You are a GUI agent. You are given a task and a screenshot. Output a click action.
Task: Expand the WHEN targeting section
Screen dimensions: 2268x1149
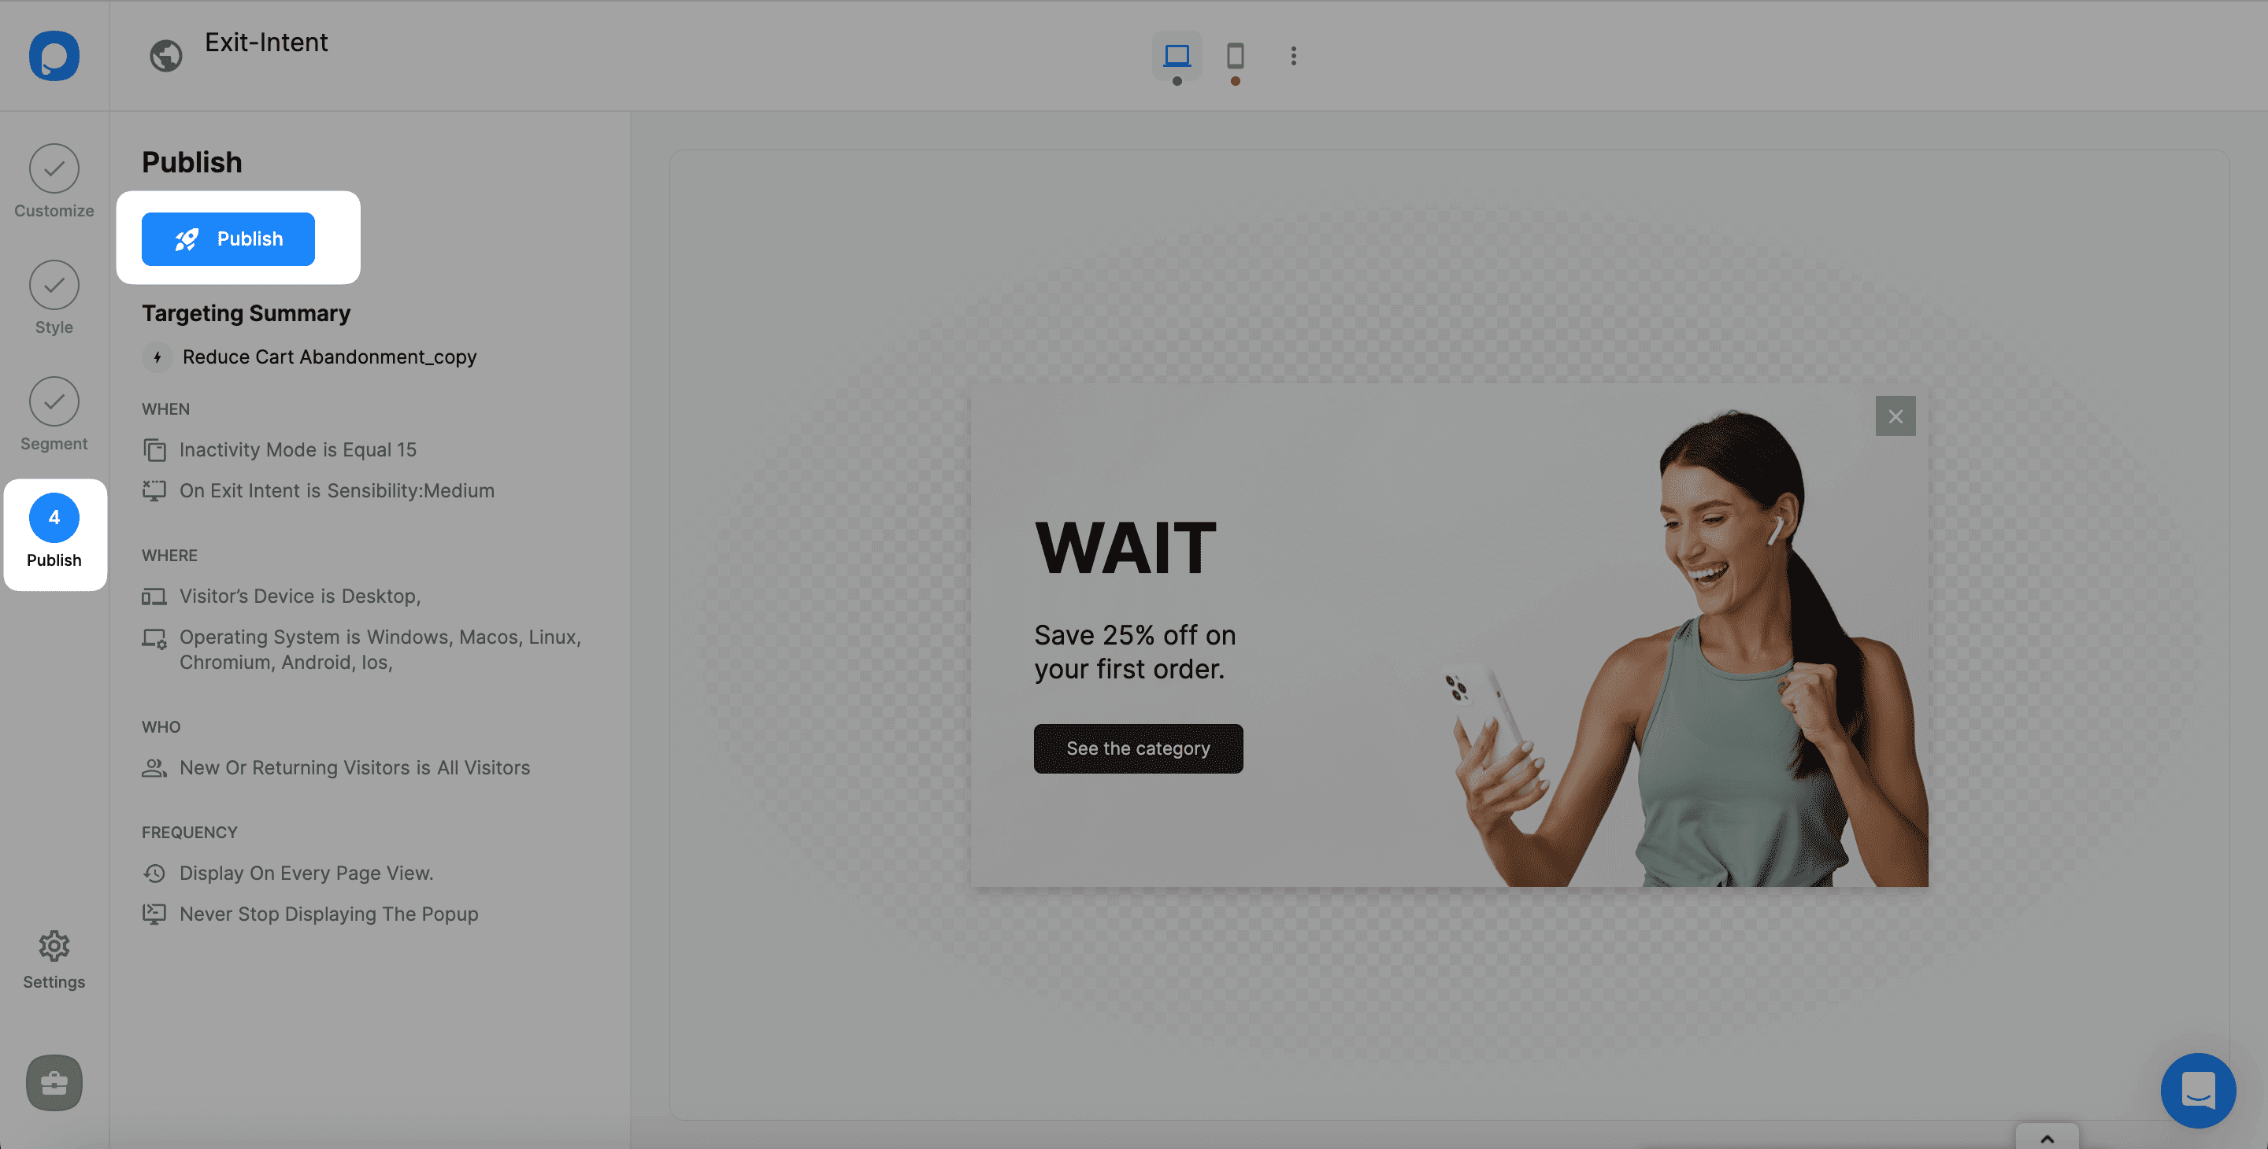pyautogui.click(x=165, y=409)
